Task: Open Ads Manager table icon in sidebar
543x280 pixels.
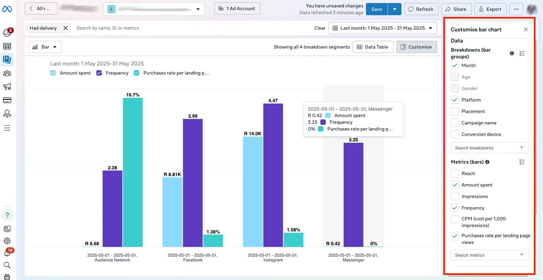Action: (7, 46)
